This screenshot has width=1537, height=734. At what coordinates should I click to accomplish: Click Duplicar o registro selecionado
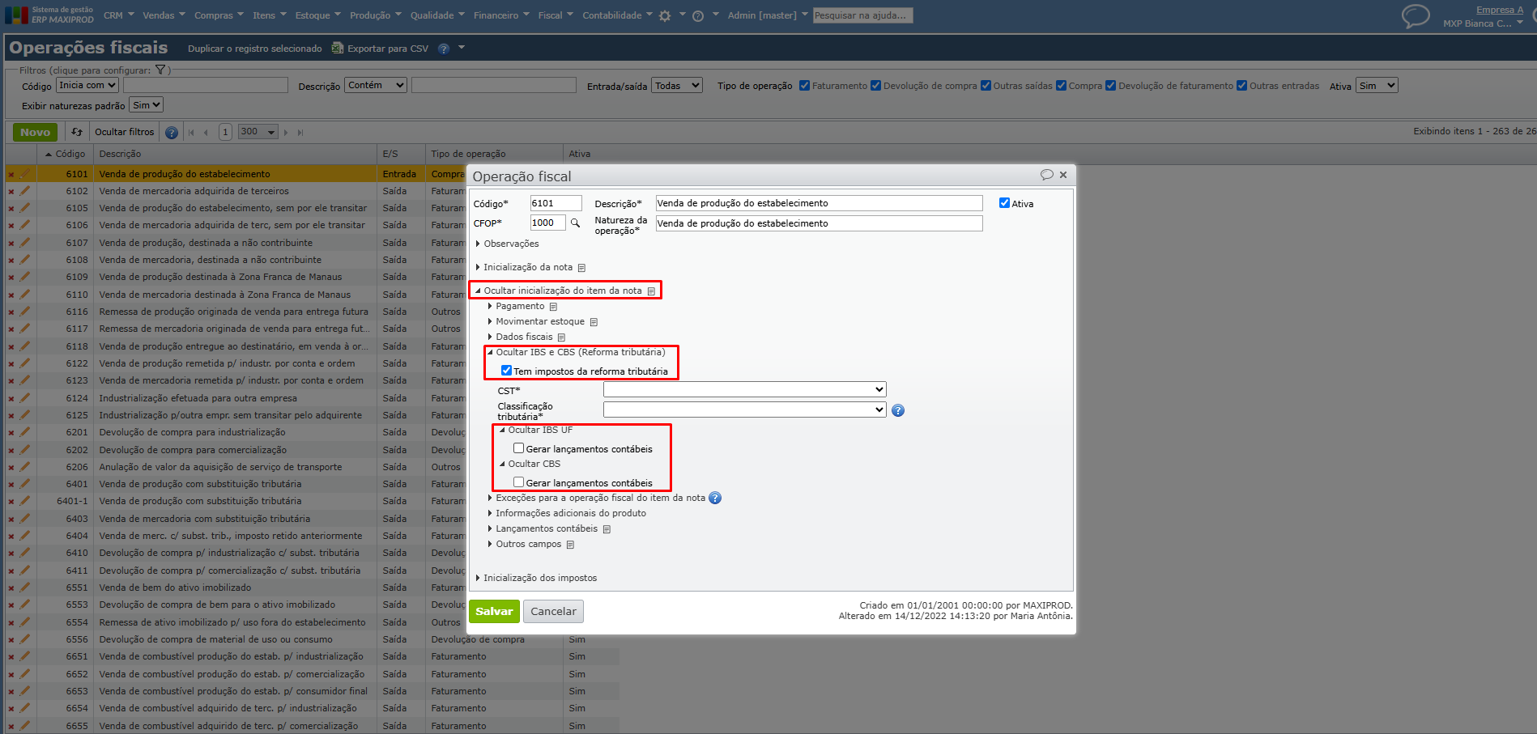pyautogui.click(x=255, y=49)
